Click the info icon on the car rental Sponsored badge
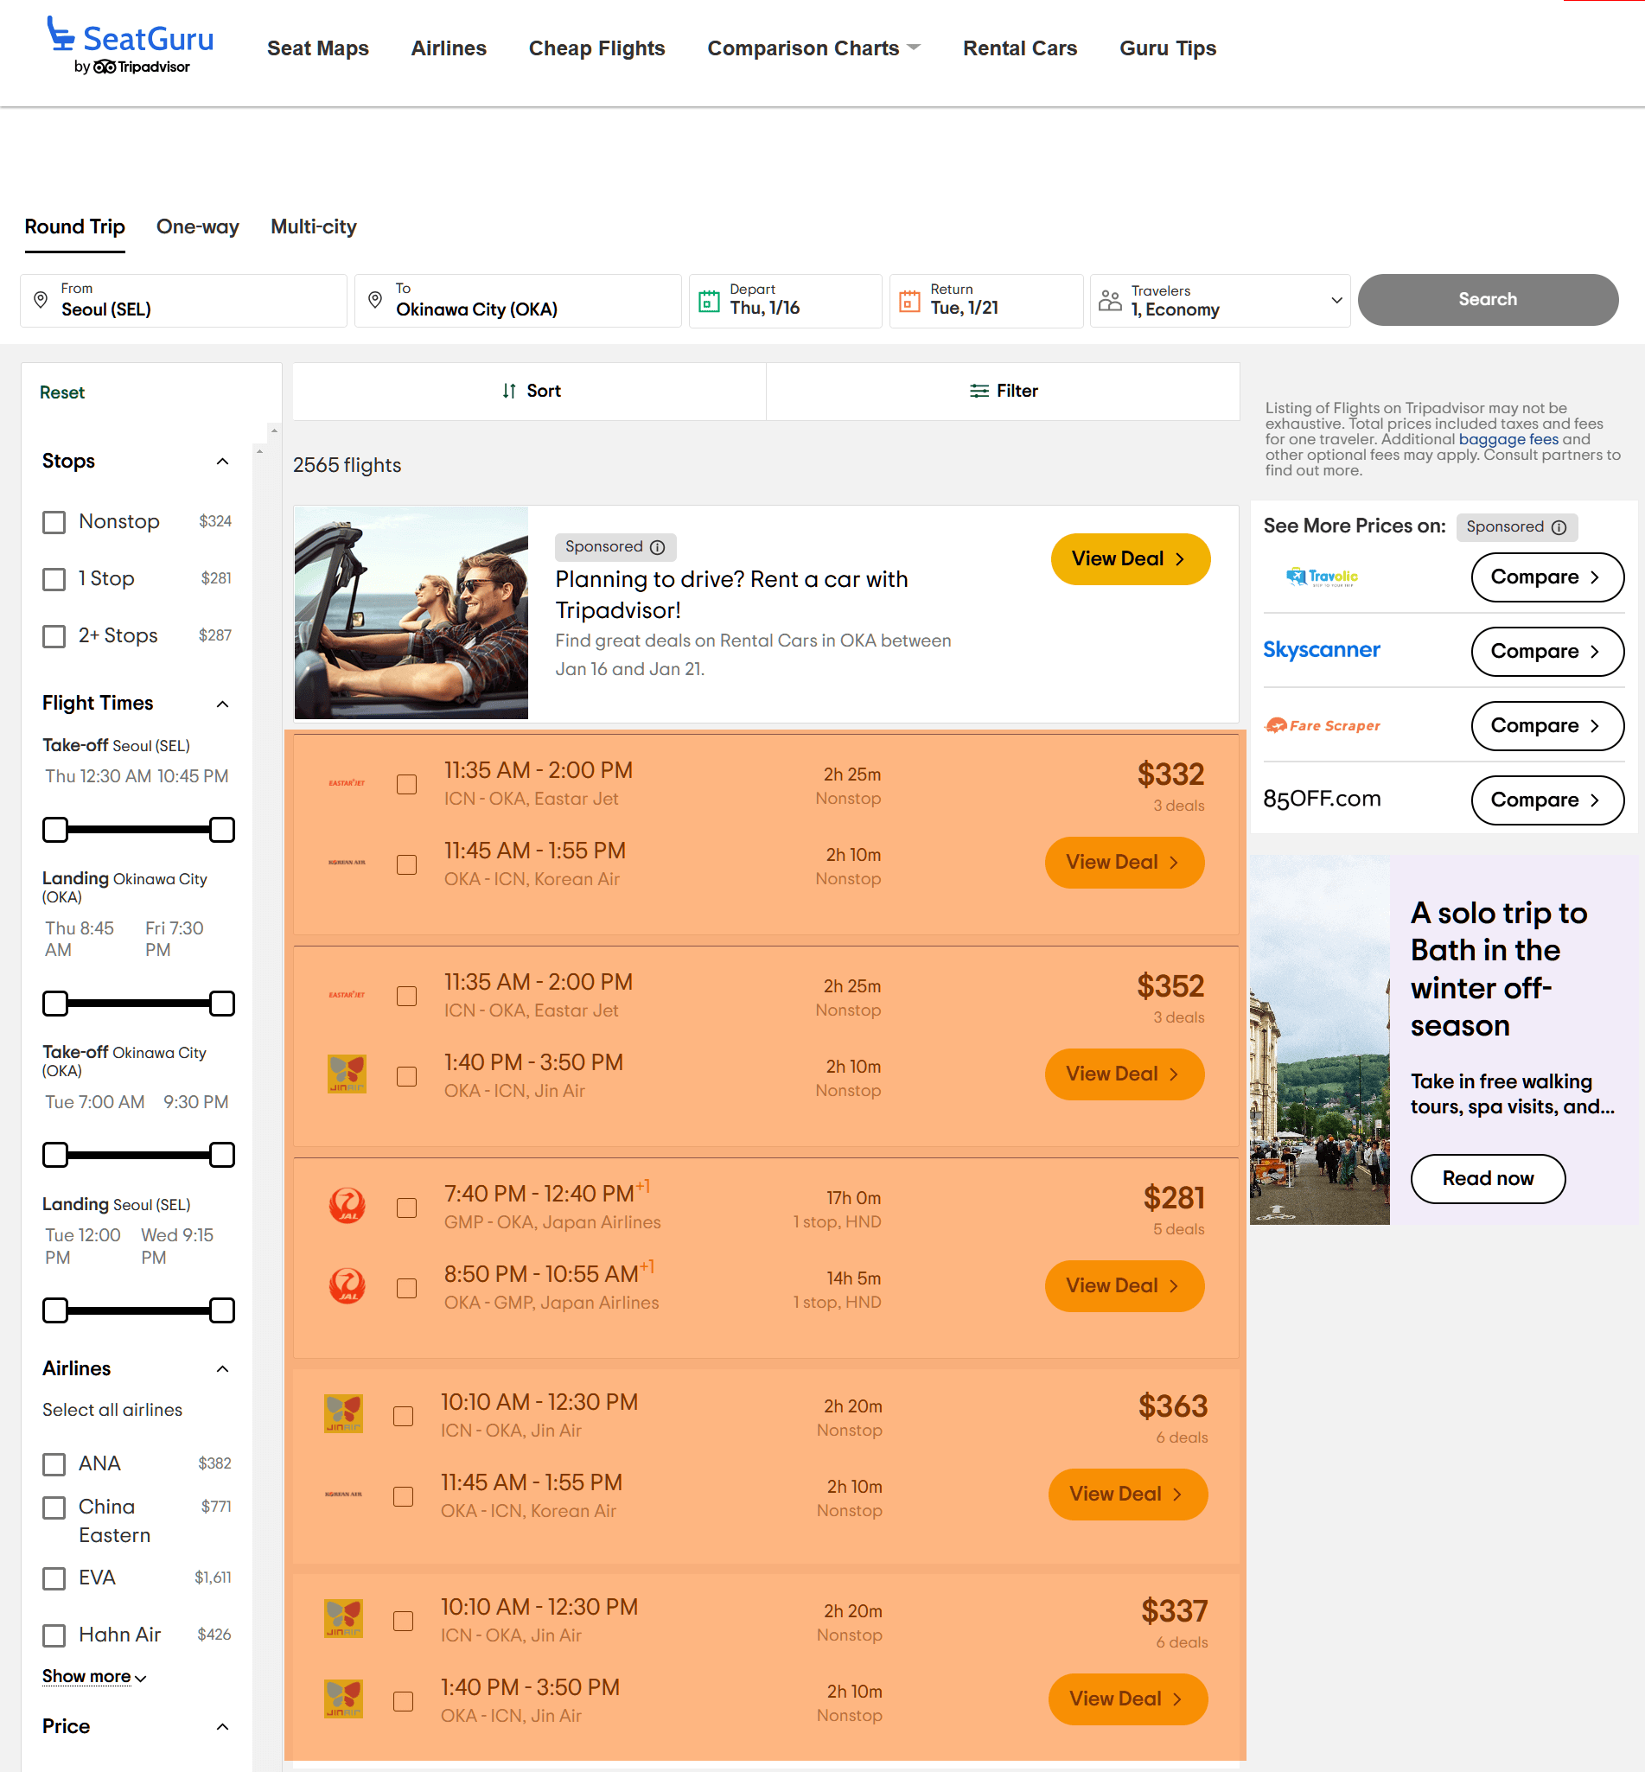This screenshot has width=1645, height=1772. (x=657, y=547)
